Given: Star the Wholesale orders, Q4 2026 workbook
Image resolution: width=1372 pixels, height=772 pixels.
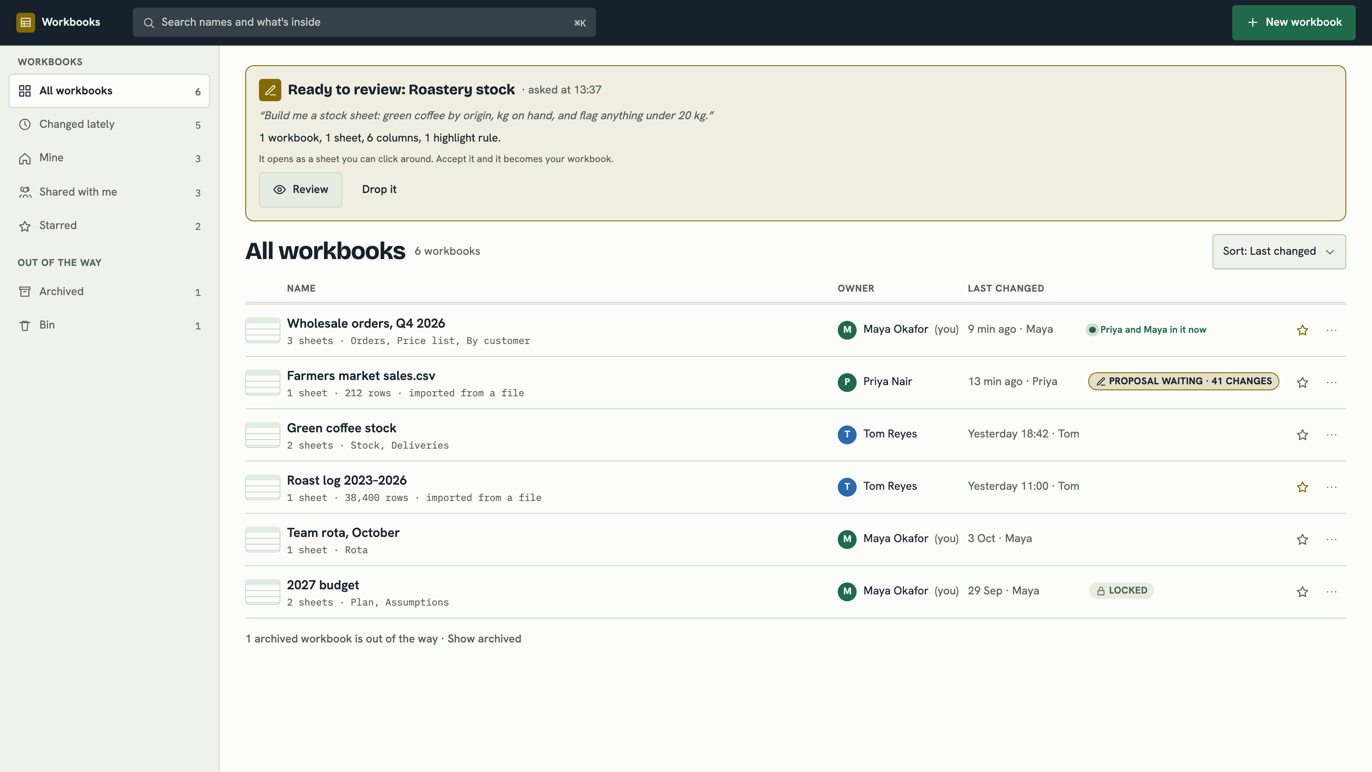Looking at the screenshot, I should tap(1302, 330).
